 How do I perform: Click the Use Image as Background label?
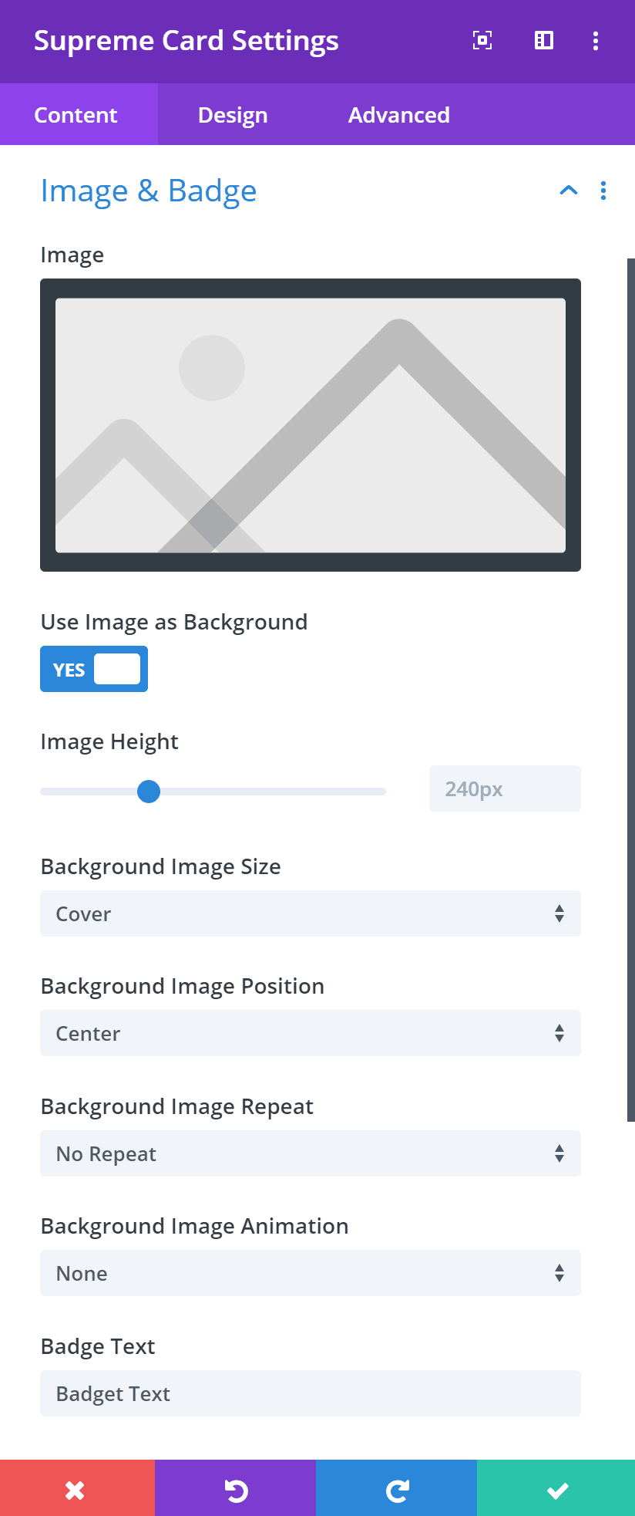pos(174,622)
